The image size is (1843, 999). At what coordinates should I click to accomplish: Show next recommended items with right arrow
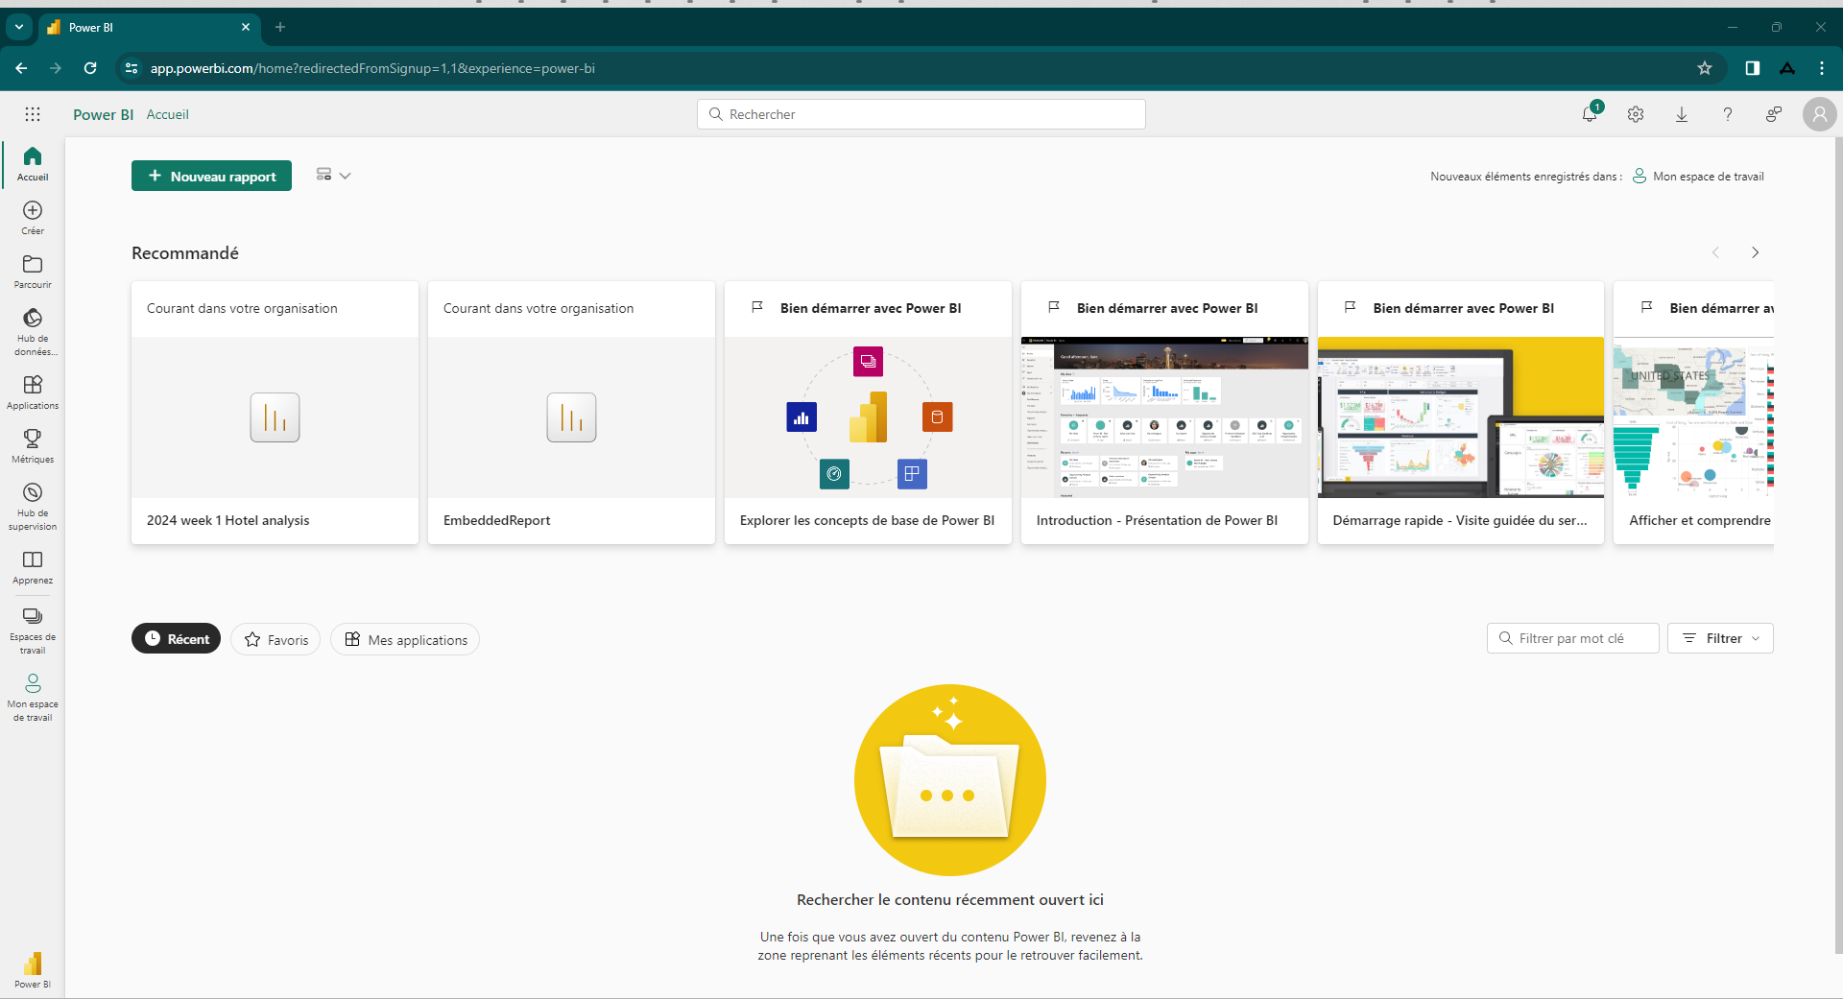(x=1756, y=252)
